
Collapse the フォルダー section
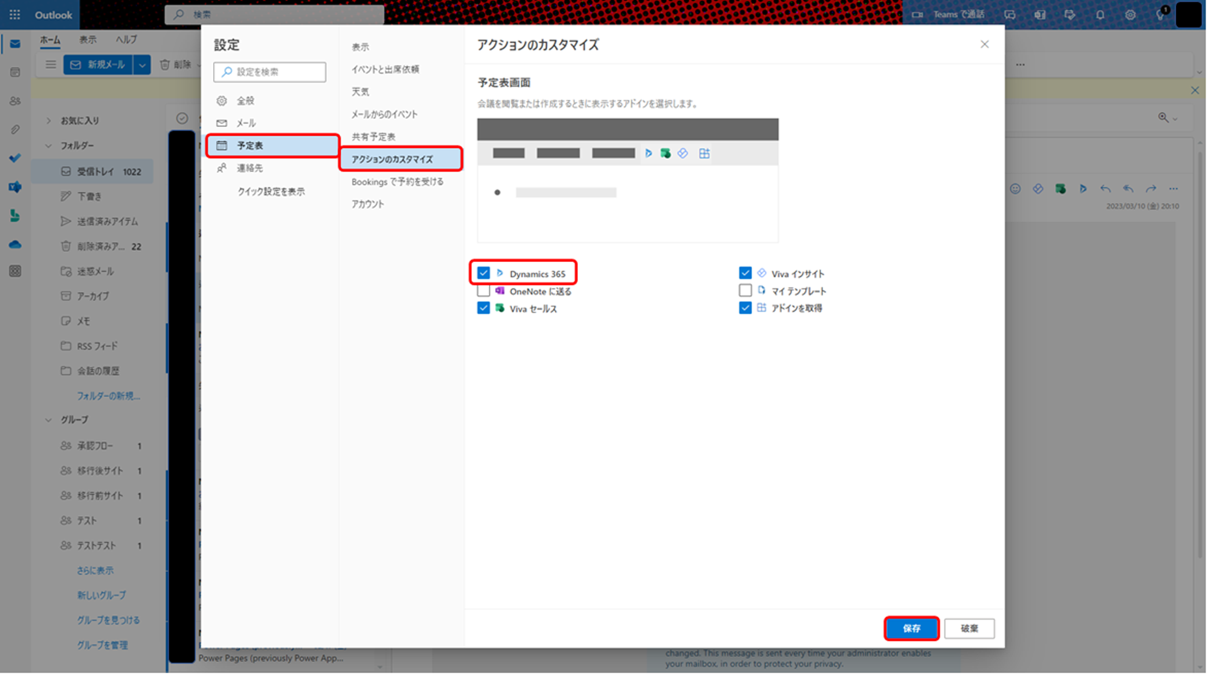[x=48, y=146]
